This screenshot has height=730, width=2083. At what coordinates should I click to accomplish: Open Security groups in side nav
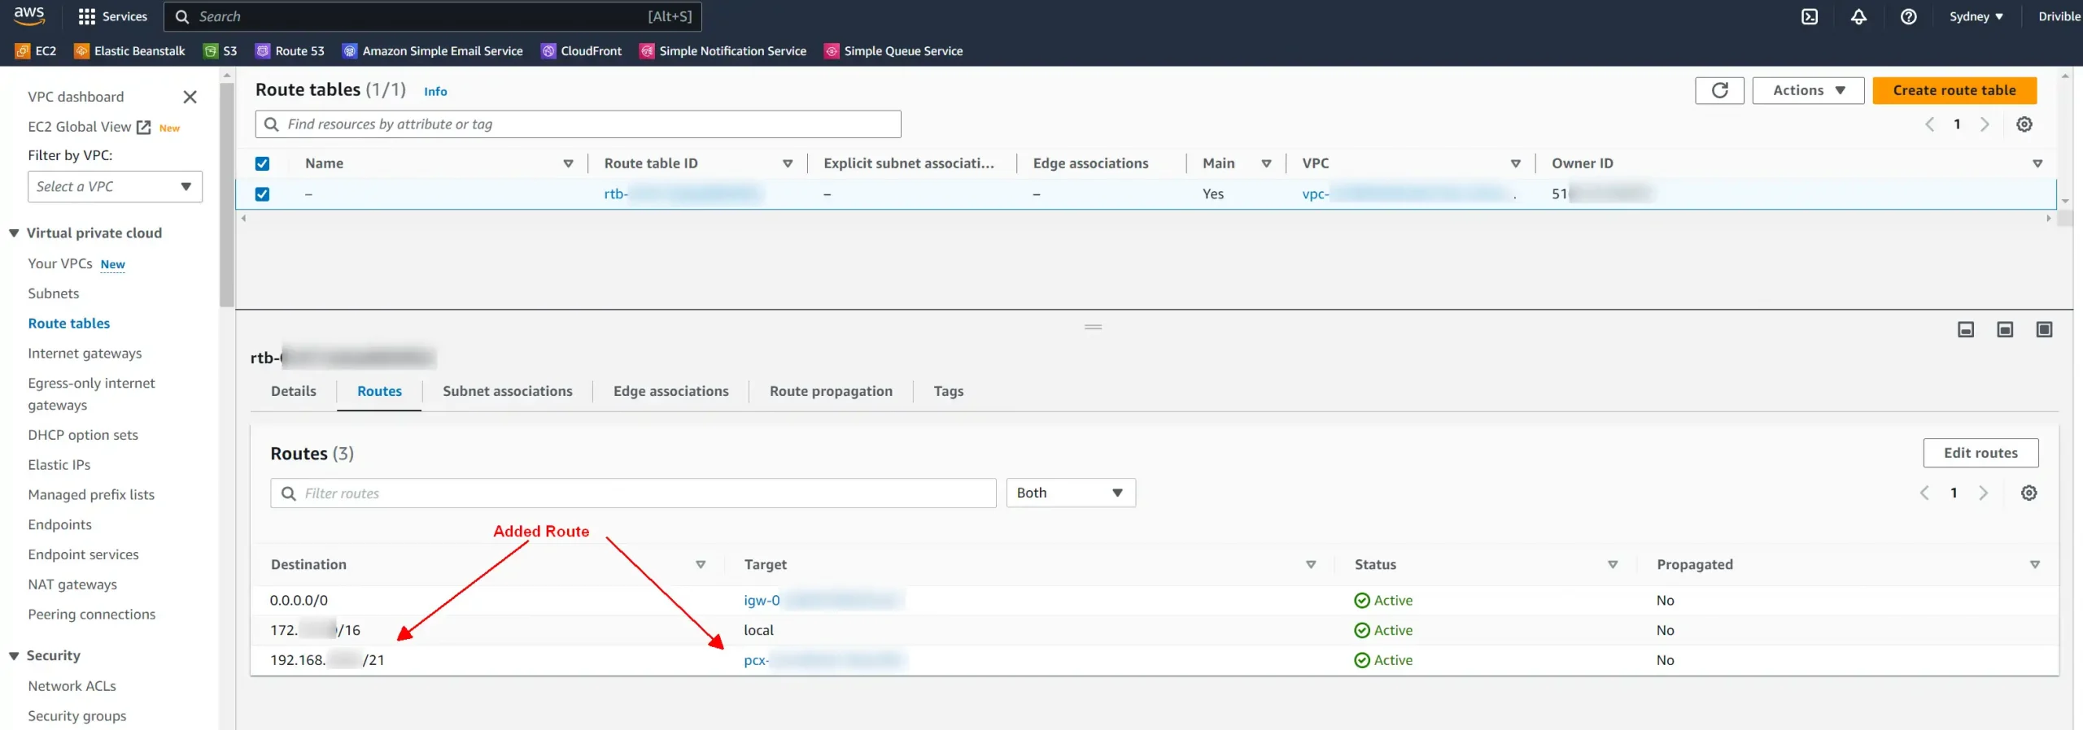(x=77, y=716)
